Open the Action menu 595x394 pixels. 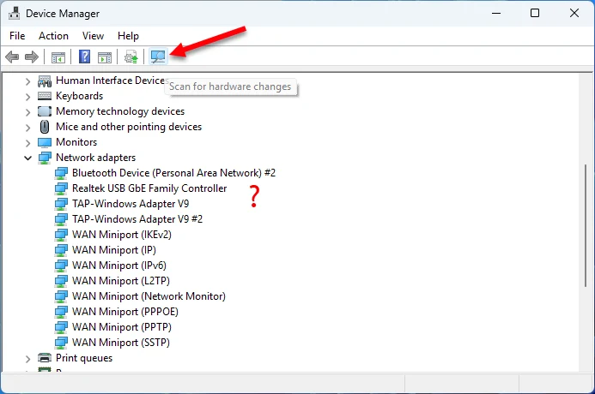(53, 36)
